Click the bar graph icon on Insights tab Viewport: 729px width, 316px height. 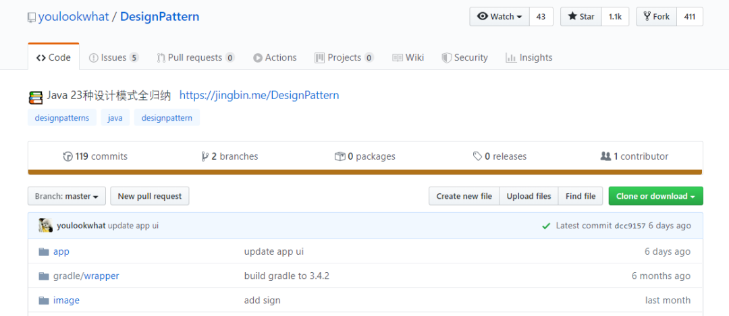[511, 58]
